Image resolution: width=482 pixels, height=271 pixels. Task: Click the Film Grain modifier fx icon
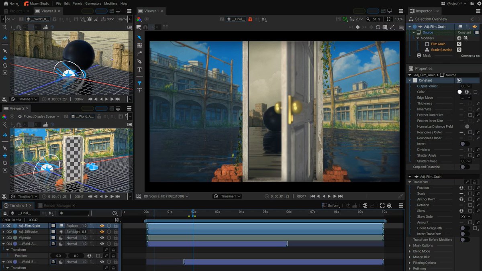point(459,44)
